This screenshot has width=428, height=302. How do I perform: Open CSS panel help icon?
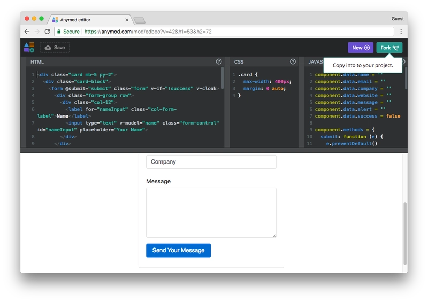pos(293,61)
